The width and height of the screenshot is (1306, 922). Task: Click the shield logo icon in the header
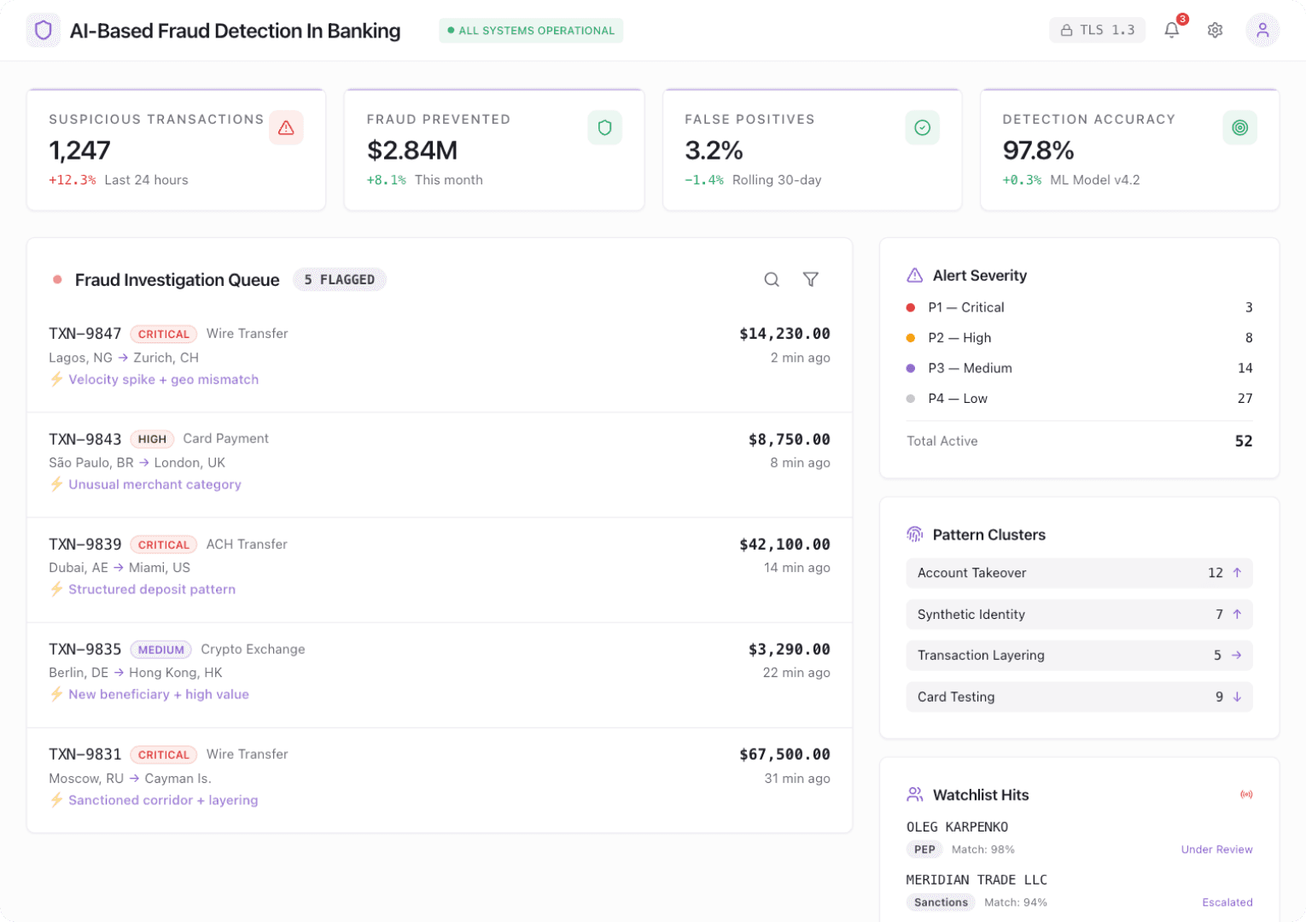click(x=44, y=30)
